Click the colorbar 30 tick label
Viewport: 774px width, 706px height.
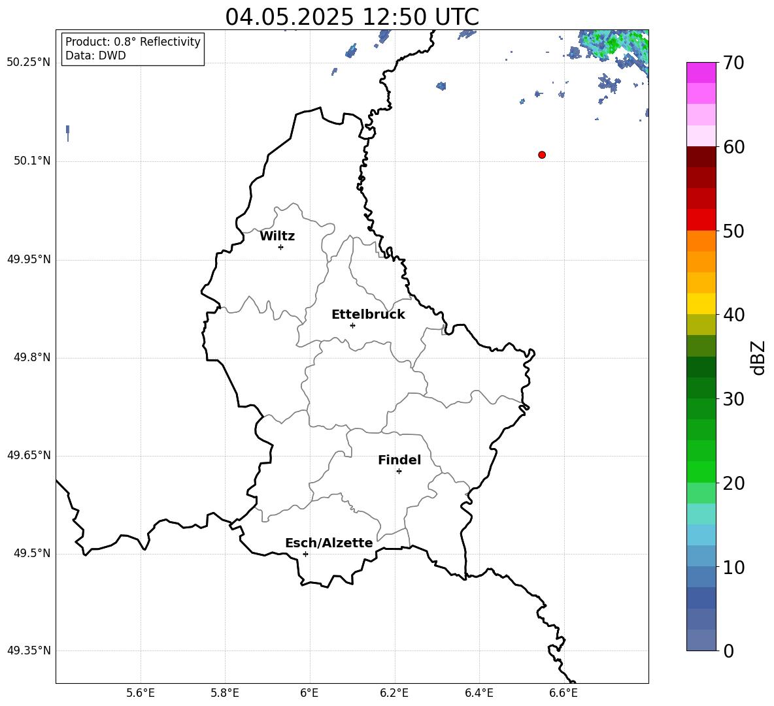click(x=734, y=399)
